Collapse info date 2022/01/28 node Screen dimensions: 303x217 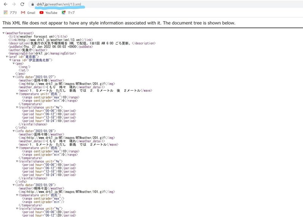pyautogui.click(x=14, y=131)
